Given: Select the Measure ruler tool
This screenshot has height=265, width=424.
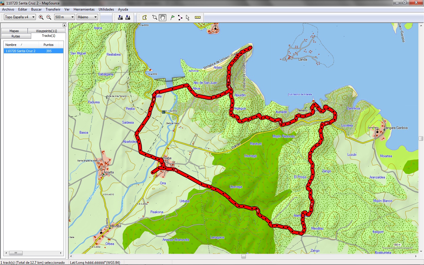Looking at the screenshot, I should click(x=198, y=17).
